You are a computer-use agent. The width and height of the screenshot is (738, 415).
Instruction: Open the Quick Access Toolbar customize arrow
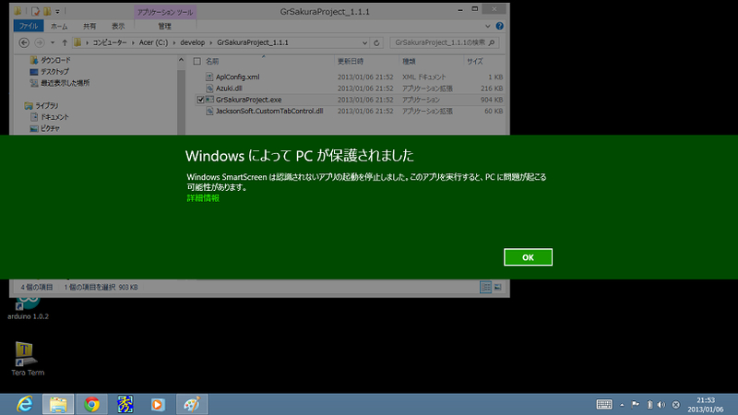coord(57,12)
